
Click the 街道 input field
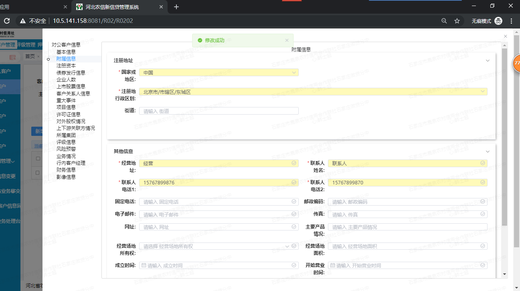pyautogui.click(x=219, y=111)
